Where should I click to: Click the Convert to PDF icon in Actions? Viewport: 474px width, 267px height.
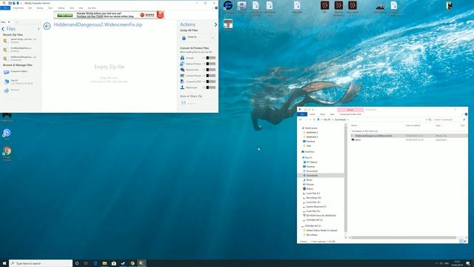pyautogui.click(x=182, y=82)
